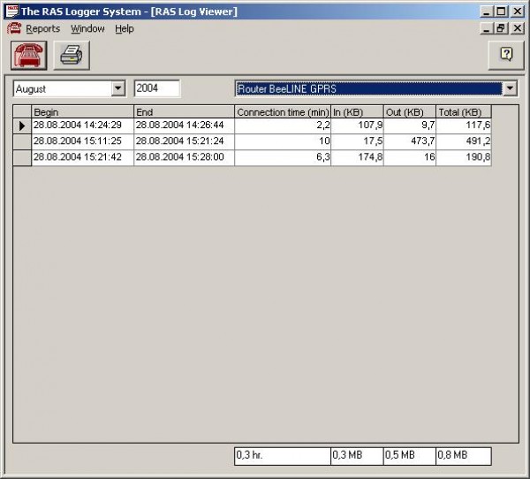The height and width of the screenshot is (479, 530).
Task: Open the Window menu
Action: click(87, 28)
